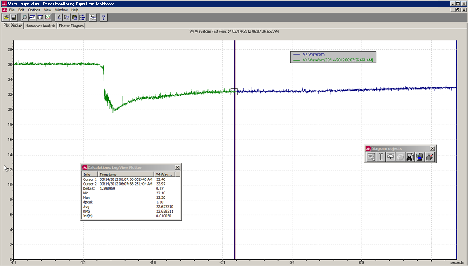
Task: Click the Int(H) value 0.010050
Action: click(164, 216)
